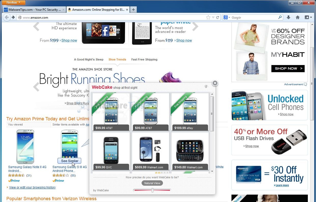Open the first $99.99 AT&T phone offer
The width and height of the screenshot is (316, 202).
click(x=111, y=112)
